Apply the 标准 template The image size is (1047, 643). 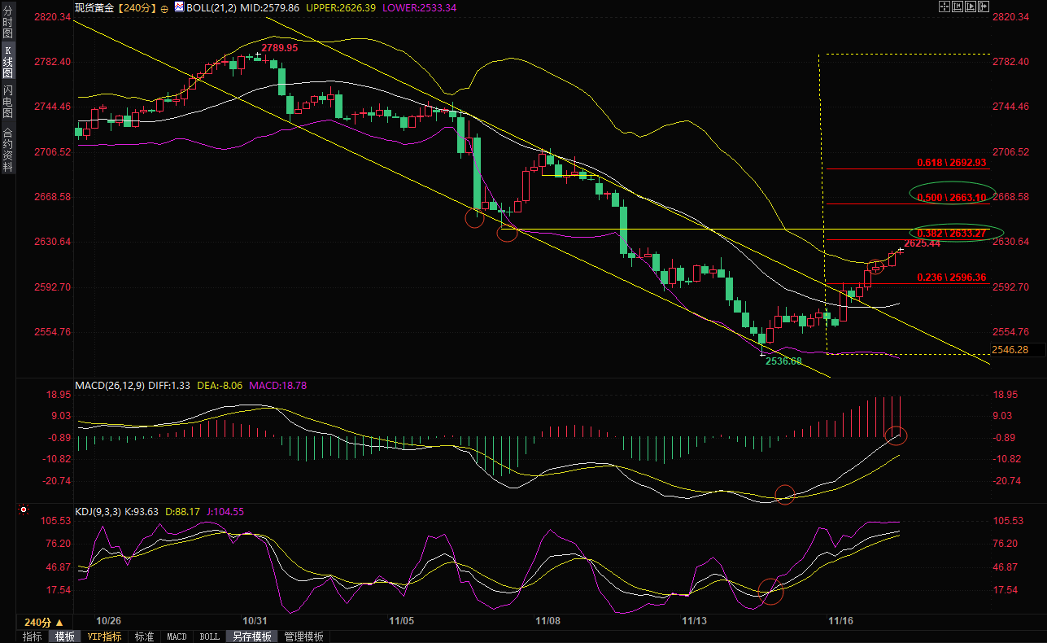click(144, 636)
